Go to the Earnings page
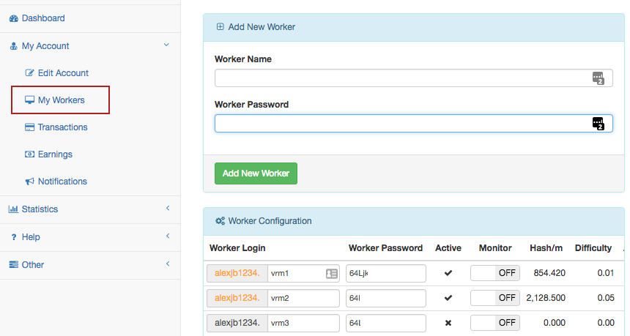The height and width of the screenshot is (336, 630). [x=55, y=154]
